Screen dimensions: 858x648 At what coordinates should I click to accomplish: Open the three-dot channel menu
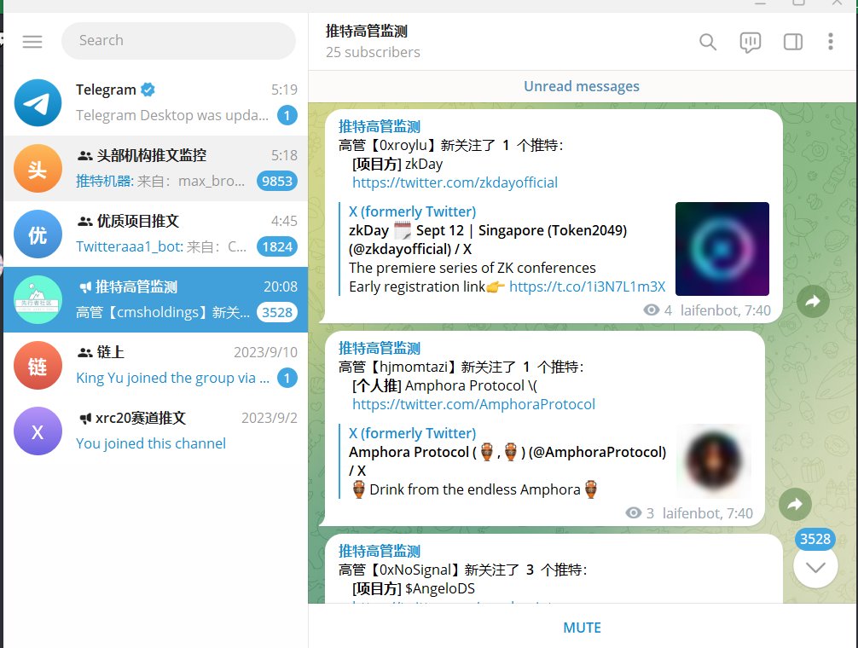pyautogui.click(x=830, y=42)
